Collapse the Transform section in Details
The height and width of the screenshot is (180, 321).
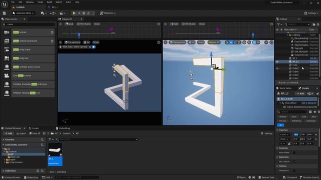[x=277, y=130]
